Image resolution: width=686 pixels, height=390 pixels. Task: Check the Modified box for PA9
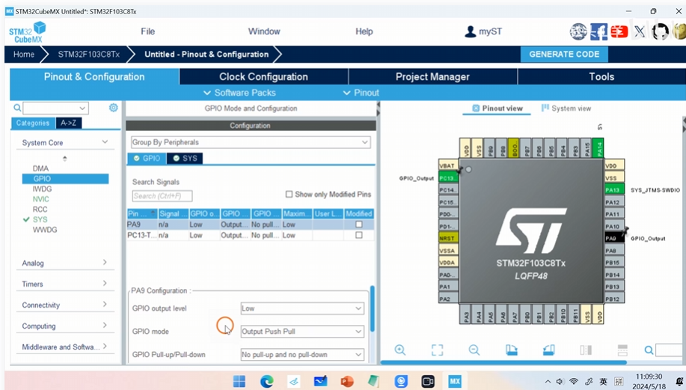[359, 224]
